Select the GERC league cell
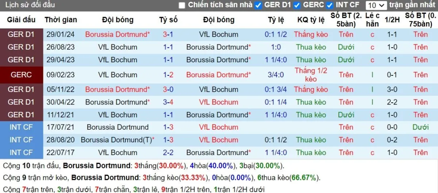Image resolution: width=438 pixels, height=193 pixels. 21,75
